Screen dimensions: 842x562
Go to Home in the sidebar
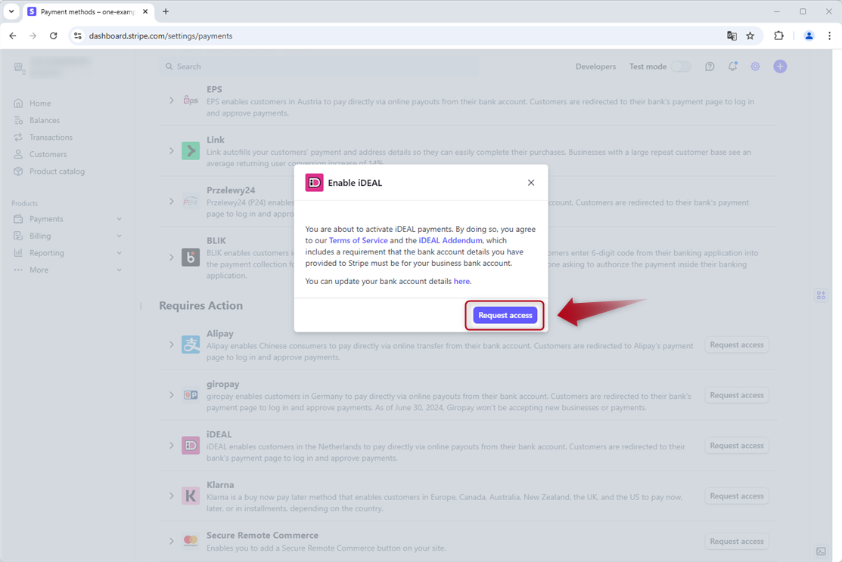click(x=40, y=103)
